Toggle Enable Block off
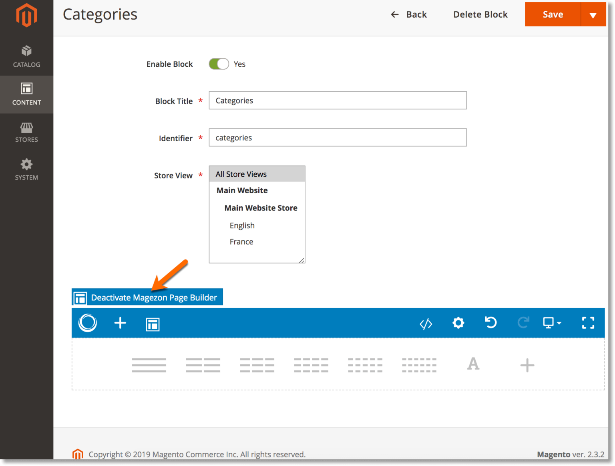Viewport: 615px width, 466px height. click(x=218, y=64)
